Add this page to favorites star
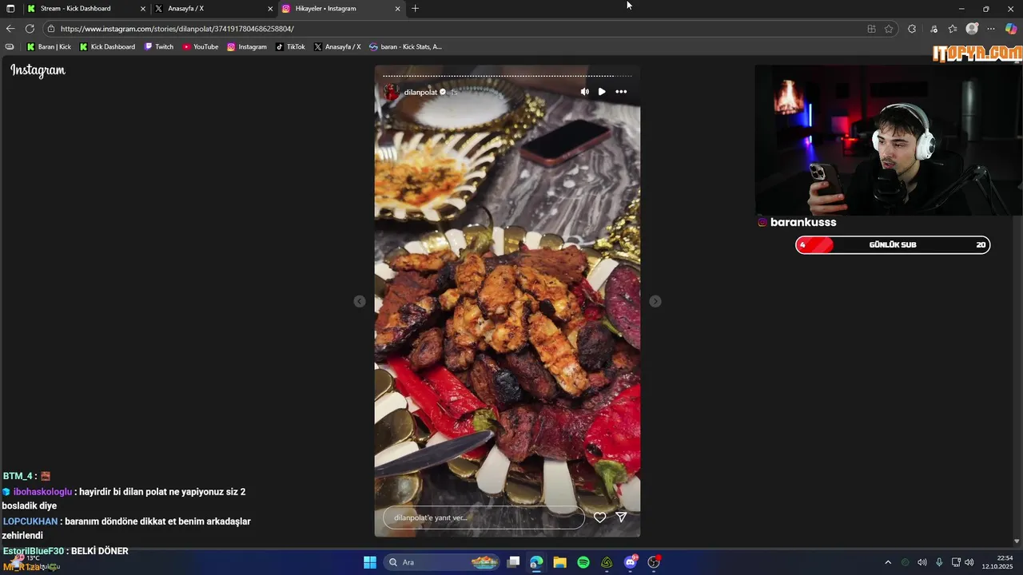 (889, 29)
